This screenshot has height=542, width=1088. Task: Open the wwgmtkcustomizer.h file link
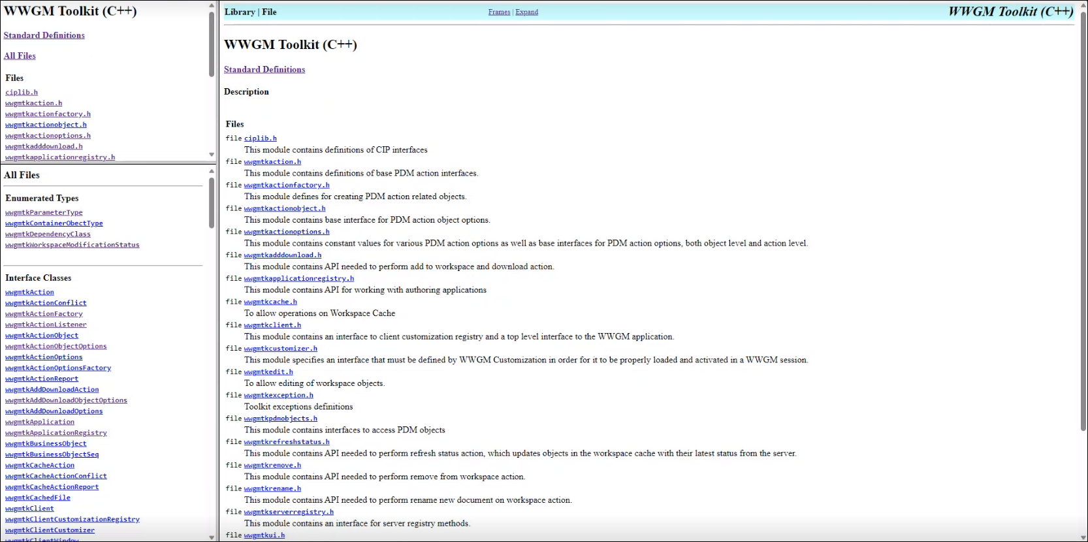[x=281, y=349]
